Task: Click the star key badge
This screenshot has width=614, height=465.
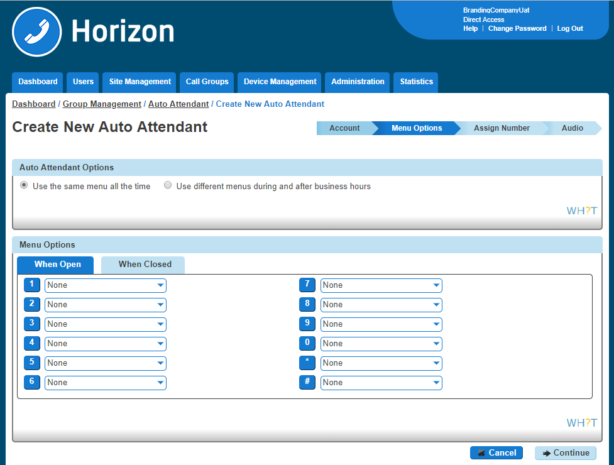Action: click(307, 363)
